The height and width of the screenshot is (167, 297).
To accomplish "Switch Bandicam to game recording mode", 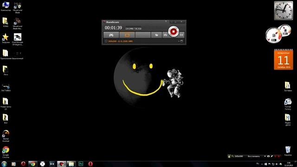I will coord(111,35).
